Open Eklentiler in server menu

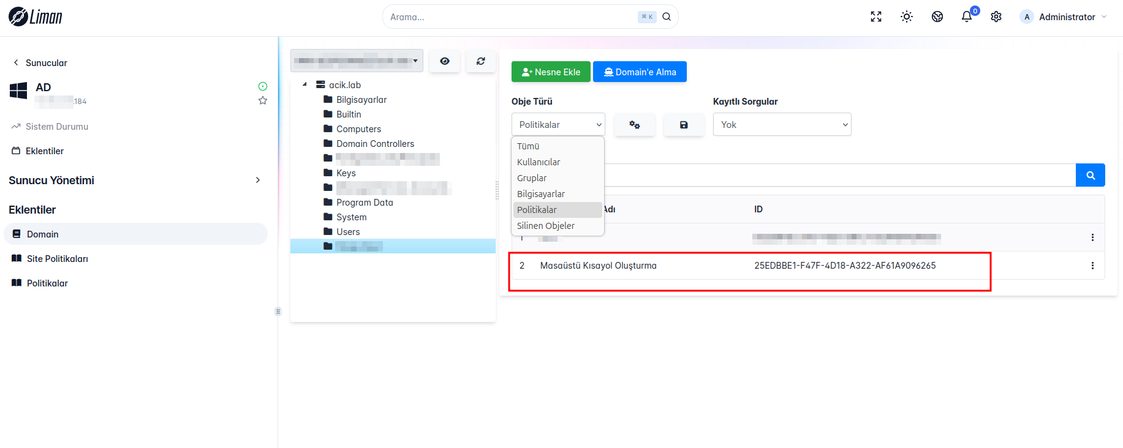(x=37, y=151)
